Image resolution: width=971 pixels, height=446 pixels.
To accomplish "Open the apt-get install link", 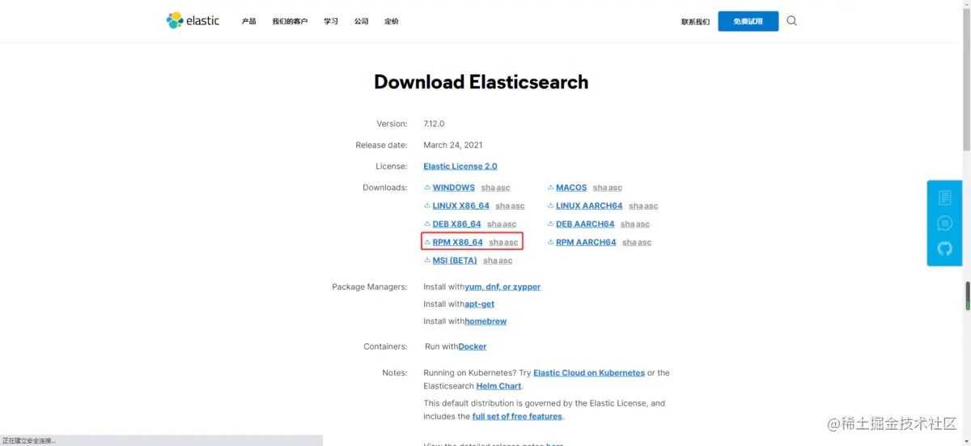I will pyautogui.click(x=479, y=304).
